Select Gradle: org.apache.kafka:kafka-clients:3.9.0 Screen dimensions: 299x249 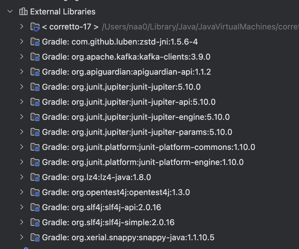[126, 57]
